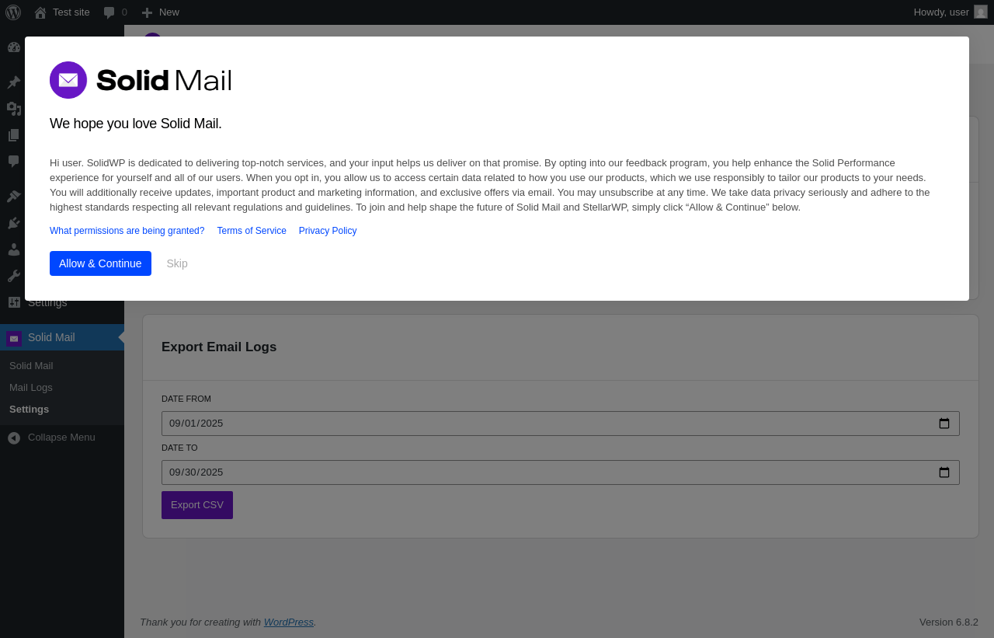Image resolution: width=994 pixels, height=638 pixels.
Task: Click the user avatar in admin bar
Action: pyautogui.click(x=981, y=12)
